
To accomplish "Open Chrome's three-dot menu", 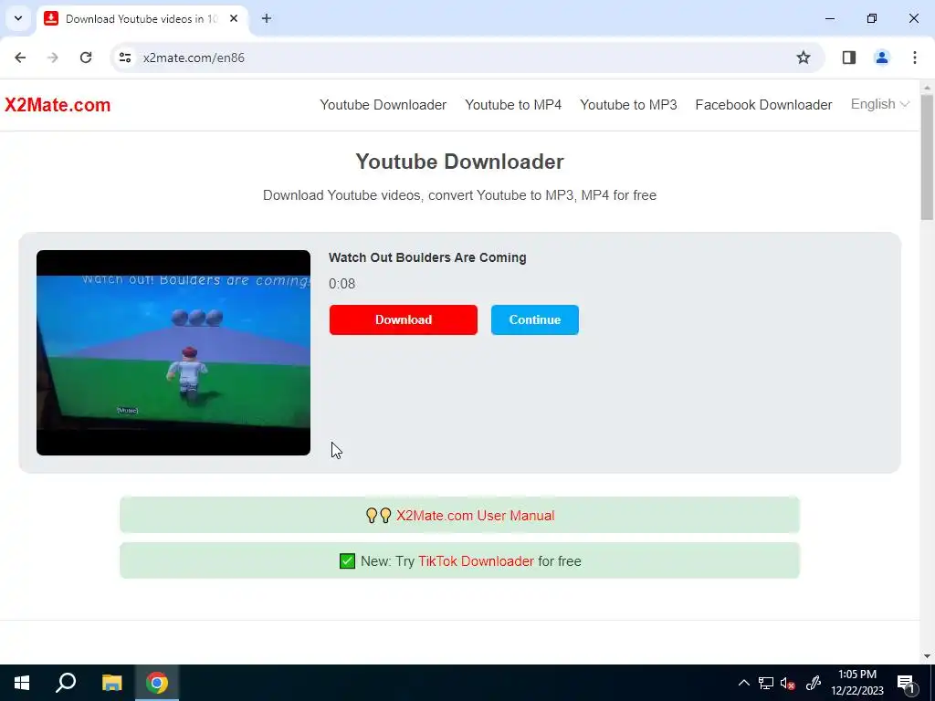I will 915,58.
